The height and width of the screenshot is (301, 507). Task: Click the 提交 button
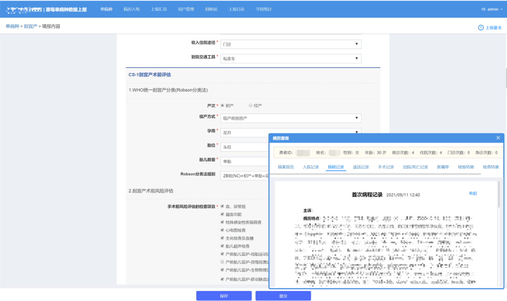pos(283,296)
